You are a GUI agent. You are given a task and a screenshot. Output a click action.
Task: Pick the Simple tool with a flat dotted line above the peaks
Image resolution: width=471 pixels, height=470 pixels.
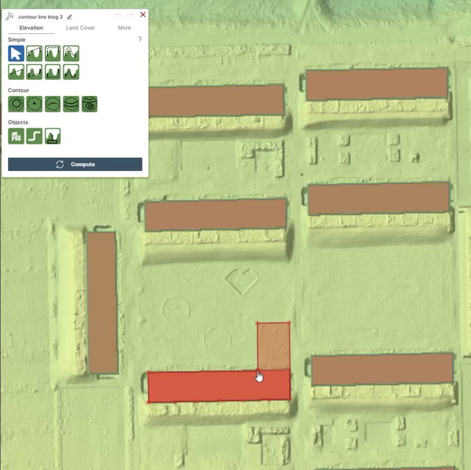pyautogui.click(x=53, y=53)
